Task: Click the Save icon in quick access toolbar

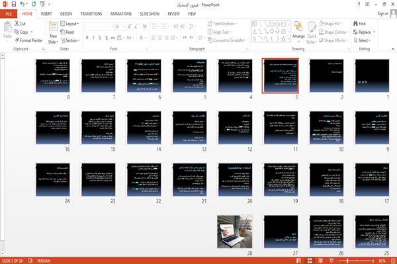Action: tap(14, 5)
